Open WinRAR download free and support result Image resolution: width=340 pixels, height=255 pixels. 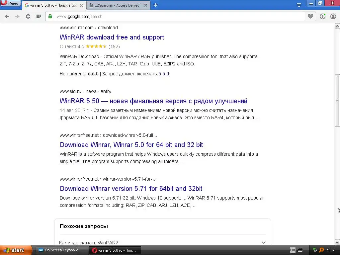(112, 37)
